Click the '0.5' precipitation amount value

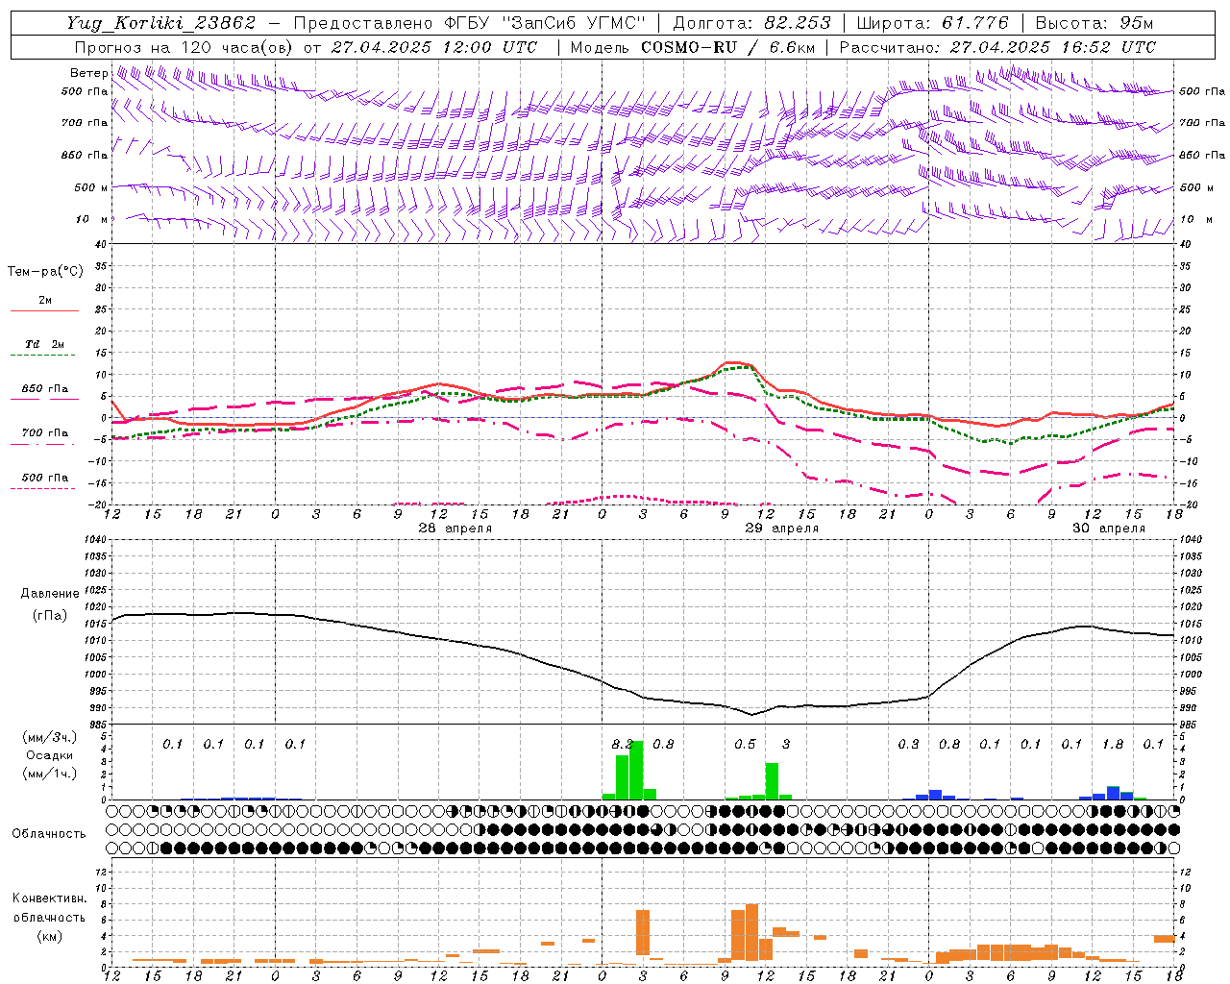coord(745,745)
